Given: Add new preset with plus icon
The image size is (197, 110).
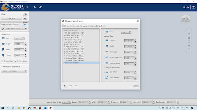Looking at the screenshot, I should (x=65, y=86).
